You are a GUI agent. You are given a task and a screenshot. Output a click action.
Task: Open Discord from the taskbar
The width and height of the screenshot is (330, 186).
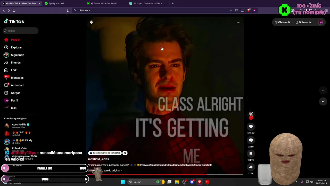coord(192,182)
